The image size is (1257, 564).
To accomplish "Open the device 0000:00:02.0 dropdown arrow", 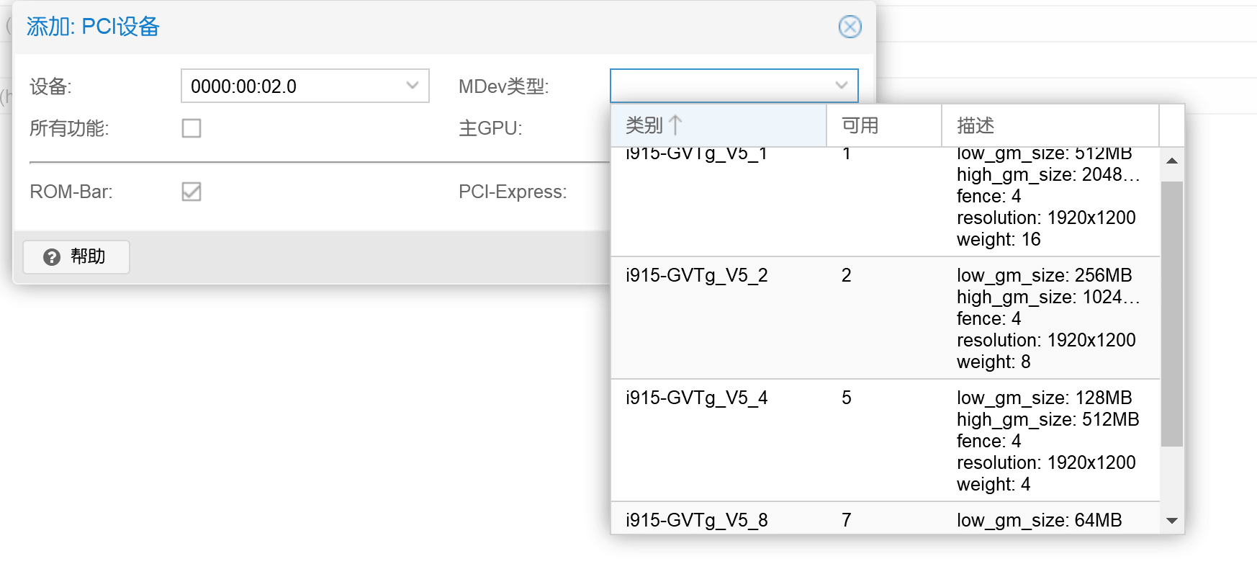I will coord(413,86).
